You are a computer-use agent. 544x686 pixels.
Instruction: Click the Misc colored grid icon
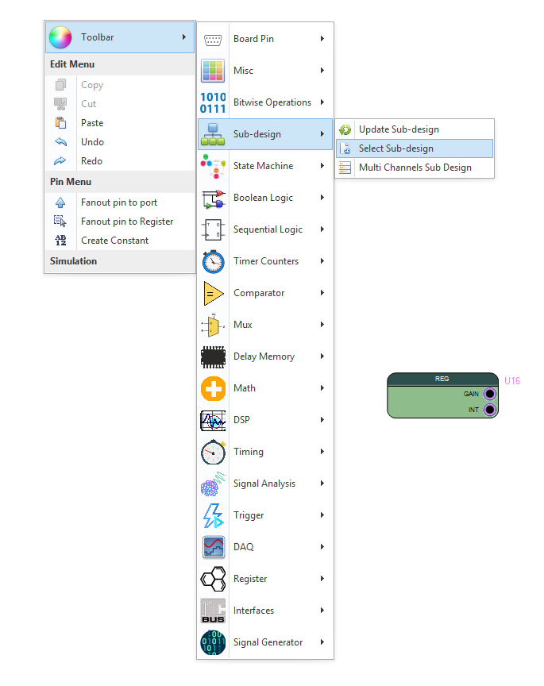click(x=213, y=71)
